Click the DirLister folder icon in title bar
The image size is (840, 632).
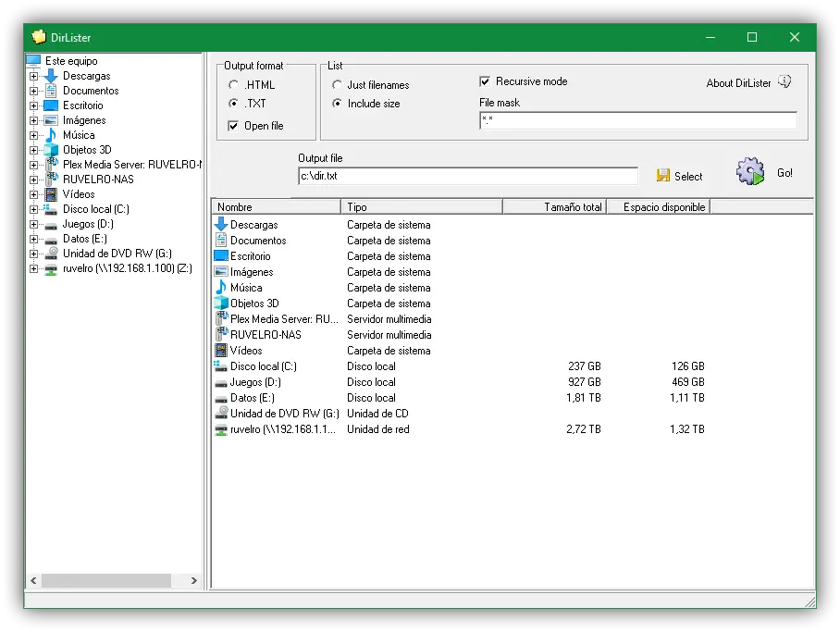coord(39,37)
